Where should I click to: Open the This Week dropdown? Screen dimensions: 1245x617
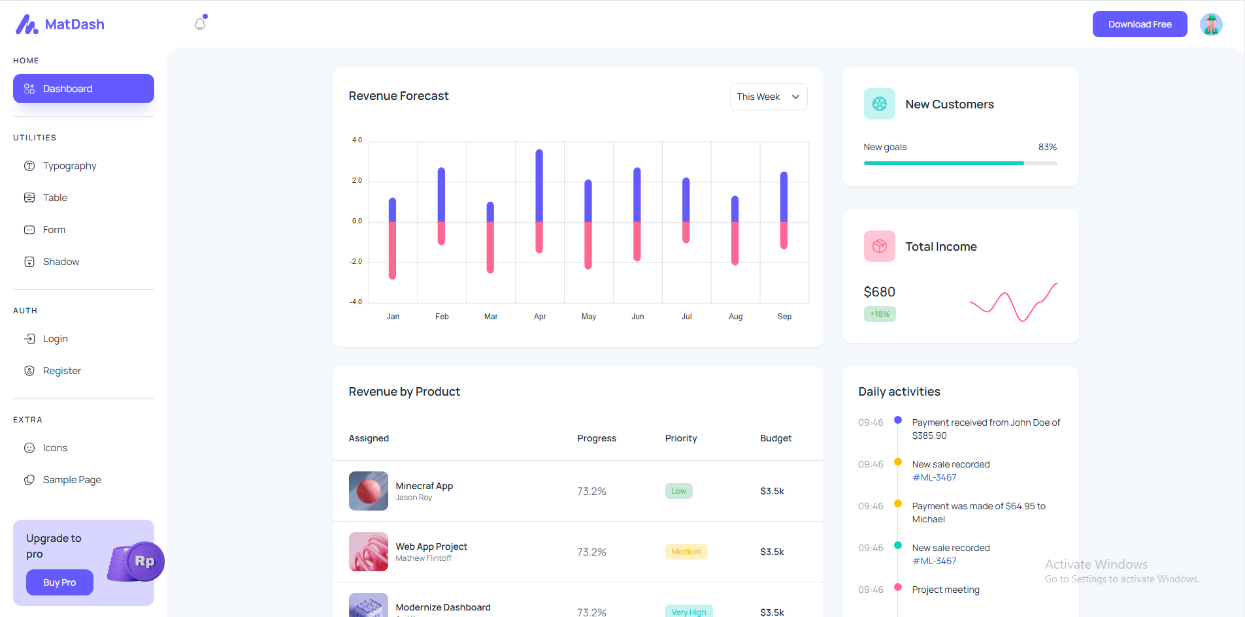[768, 96]
